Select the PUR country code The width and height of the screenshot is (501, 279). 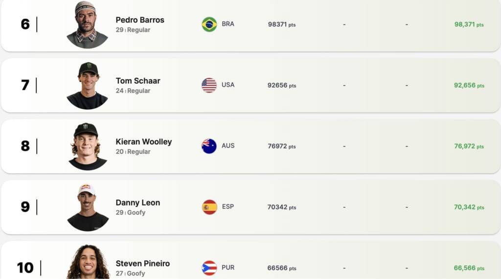point(228,268)
